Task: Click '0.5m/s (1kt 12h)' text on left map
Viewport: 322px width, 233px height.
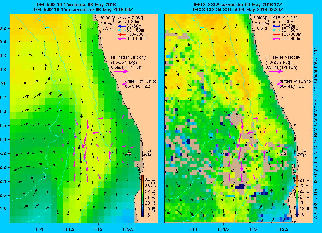Action: pyautogui.click(x=127, y=67)
